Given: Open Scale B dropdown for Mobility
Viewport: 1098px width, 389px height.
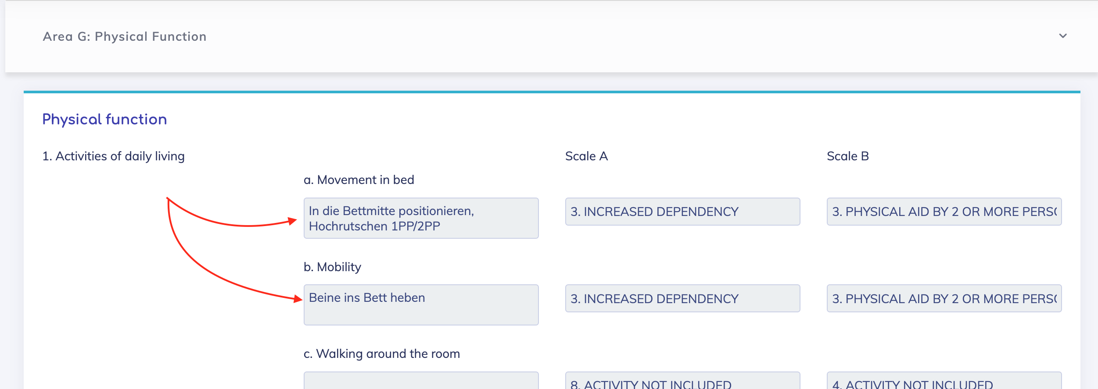Looking at the screenshot, I should (944, 299).
